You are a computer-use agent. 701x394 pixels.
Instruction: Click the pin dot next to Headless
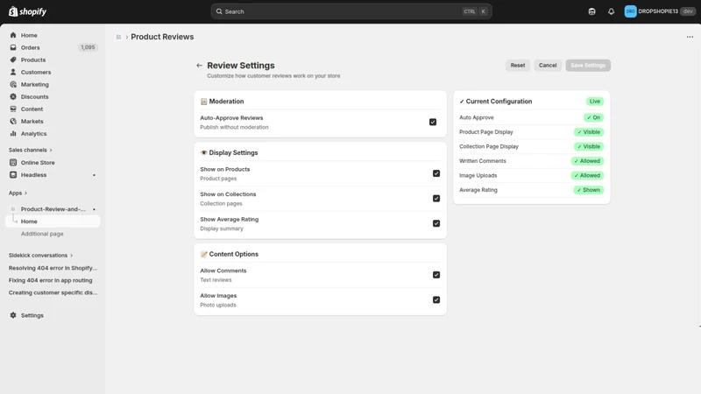(94, 175)
